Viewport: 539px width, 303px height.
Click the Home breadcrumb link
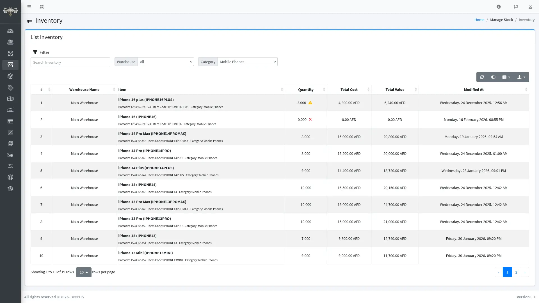coord(479,20)
